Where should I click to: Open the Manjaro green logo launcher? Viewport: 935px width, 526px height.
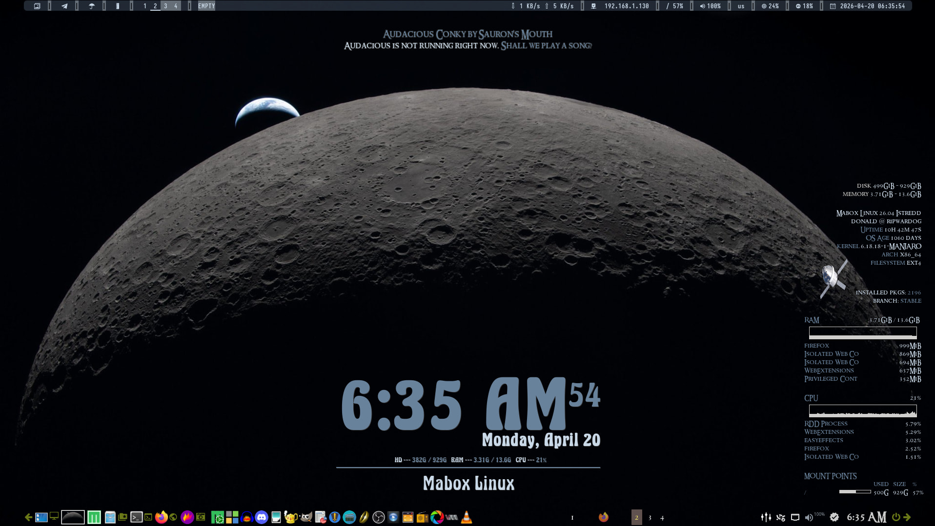94,517
